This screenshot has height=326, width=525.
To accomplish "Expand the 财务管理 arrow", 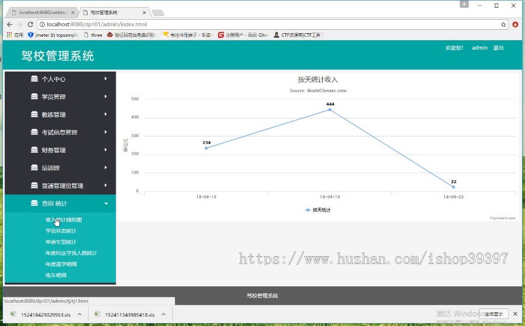I will click(x=106, y=150).
